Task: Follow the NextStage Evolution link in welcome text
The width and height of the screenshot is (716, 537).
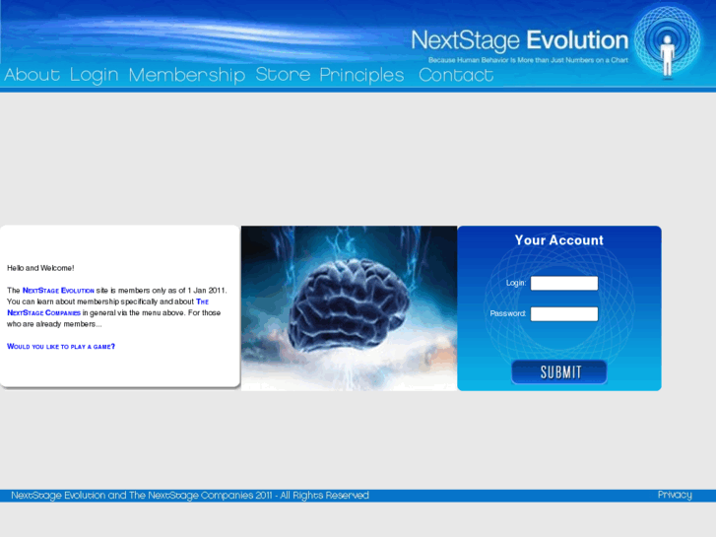Action: click(58, 291)
